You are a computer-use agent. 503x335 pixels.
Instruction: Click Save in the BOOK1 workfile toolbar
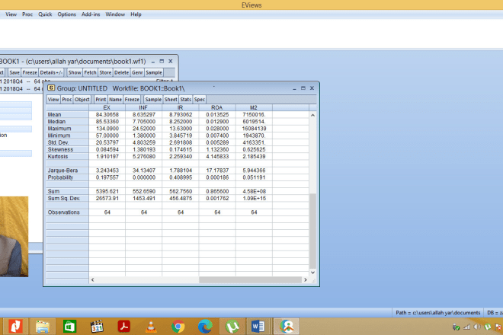(x=14, y=72)
